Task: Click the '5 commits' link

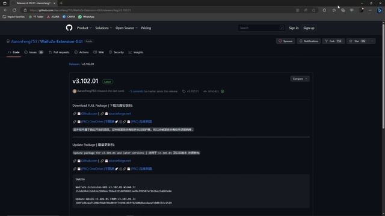Action: click(137, 91)
